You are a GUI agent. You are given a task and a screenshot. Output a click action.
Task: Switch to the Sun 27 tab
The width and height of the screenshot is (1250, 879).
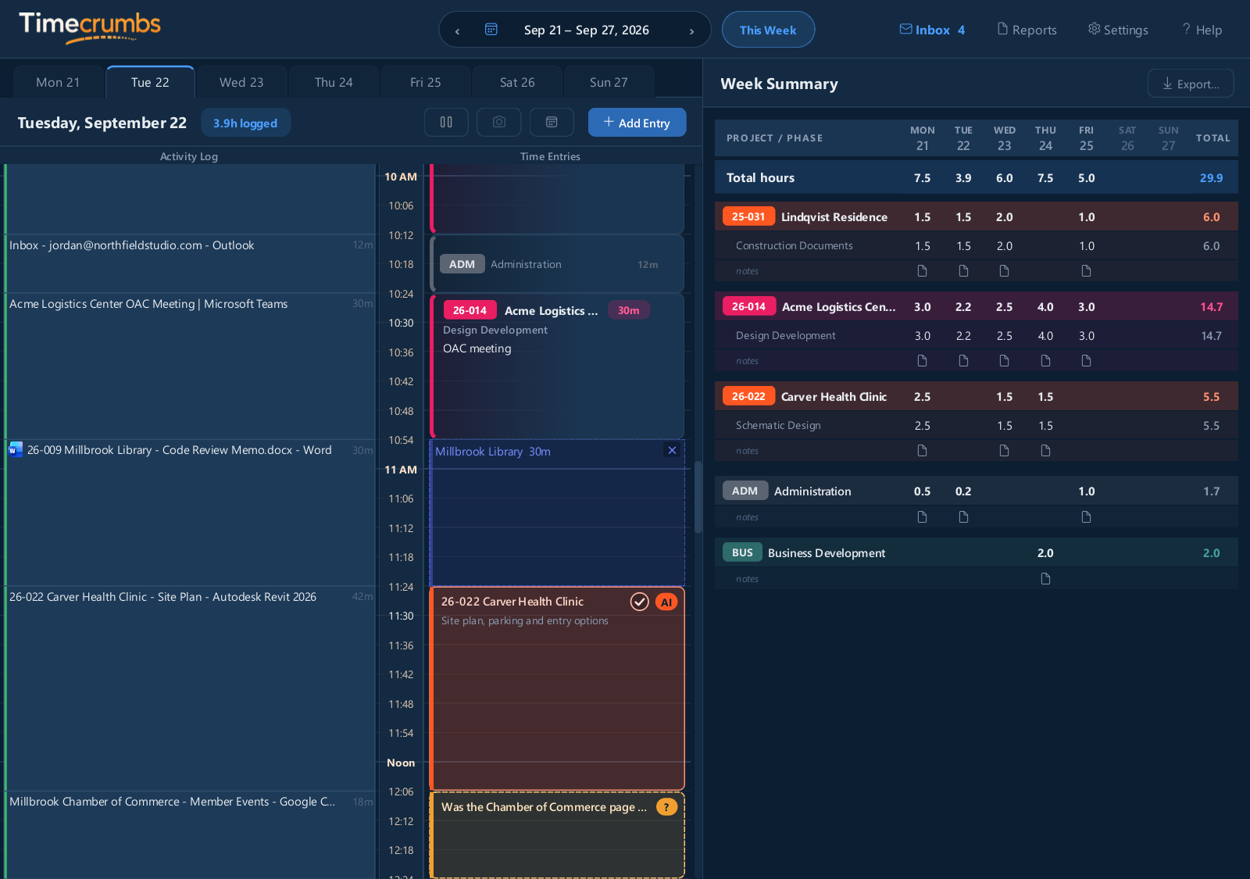pyautogui.click(x=609, y=82)
